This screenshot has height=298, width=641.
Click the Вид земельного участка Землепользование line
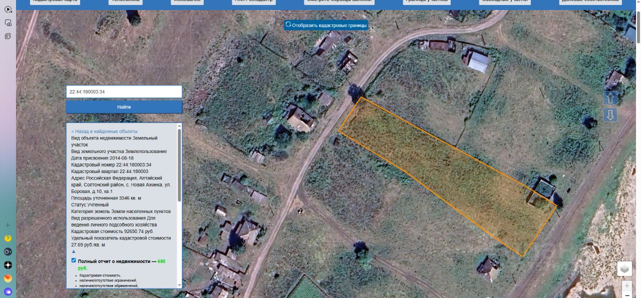pyautogui.click(x=119, y=151)
